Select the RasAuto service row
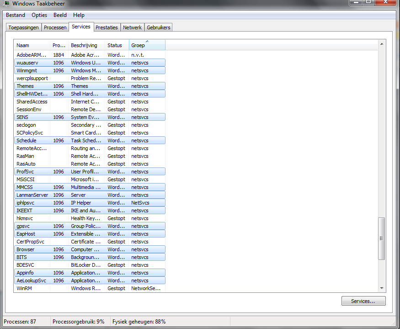Screen dimensions: 400x329 click(x=90, y=164)
